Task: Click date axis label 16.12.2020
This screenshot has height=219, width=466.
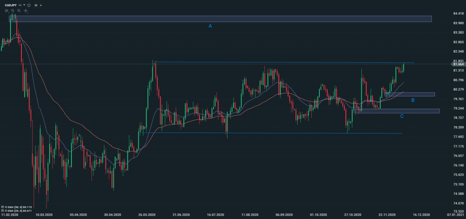Action: pyautogui.click(x=422, y=214)
